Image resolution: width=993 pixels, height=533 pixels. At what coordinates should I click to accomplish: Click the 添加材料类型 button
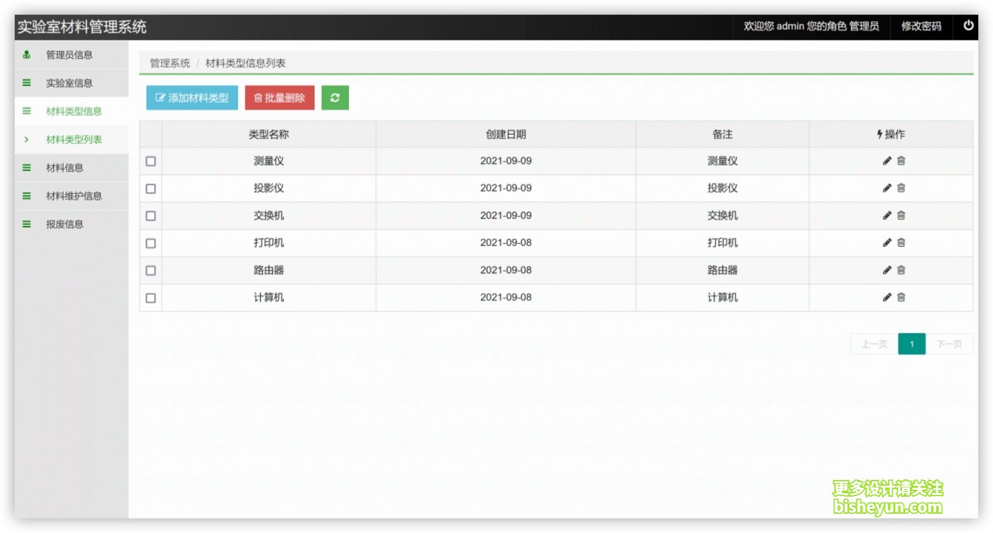pyautogui.click(x=192, y=98)
